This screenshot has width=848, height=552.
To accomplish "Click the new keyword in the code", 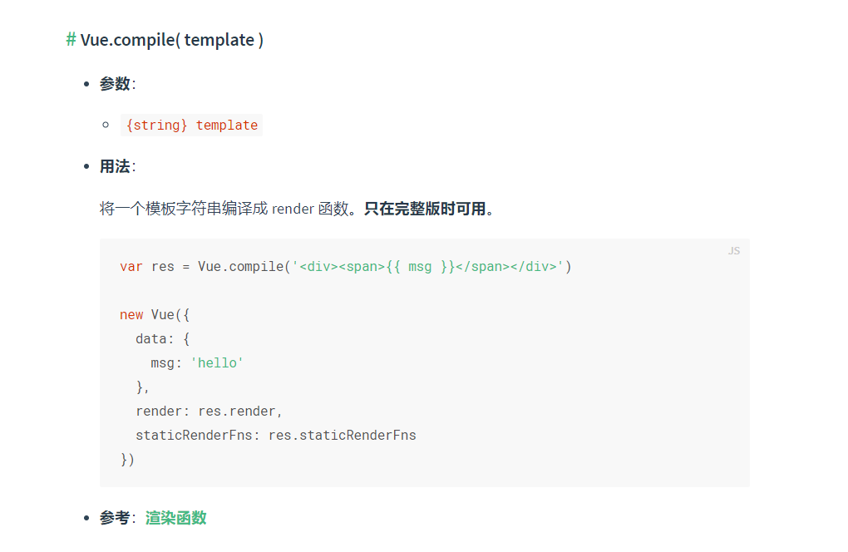I will [x=131, y=315].
